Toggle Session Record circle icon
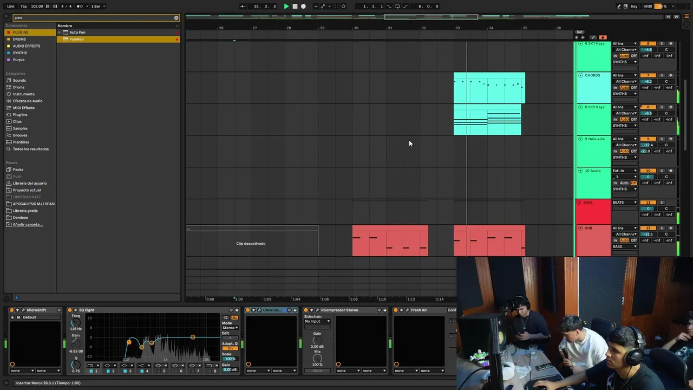The width and height of the screenshot is (693, 390). tap(343, 6)
